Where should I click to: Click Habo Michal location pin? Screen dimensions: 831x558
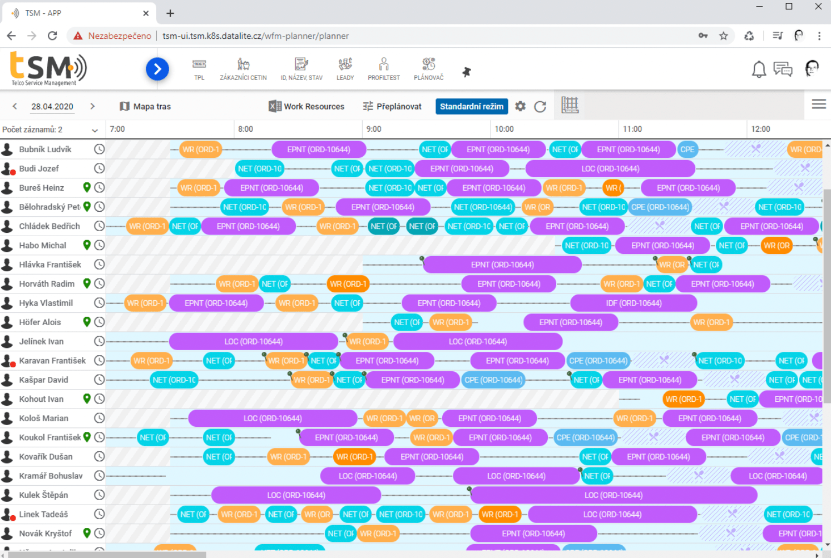87,245
